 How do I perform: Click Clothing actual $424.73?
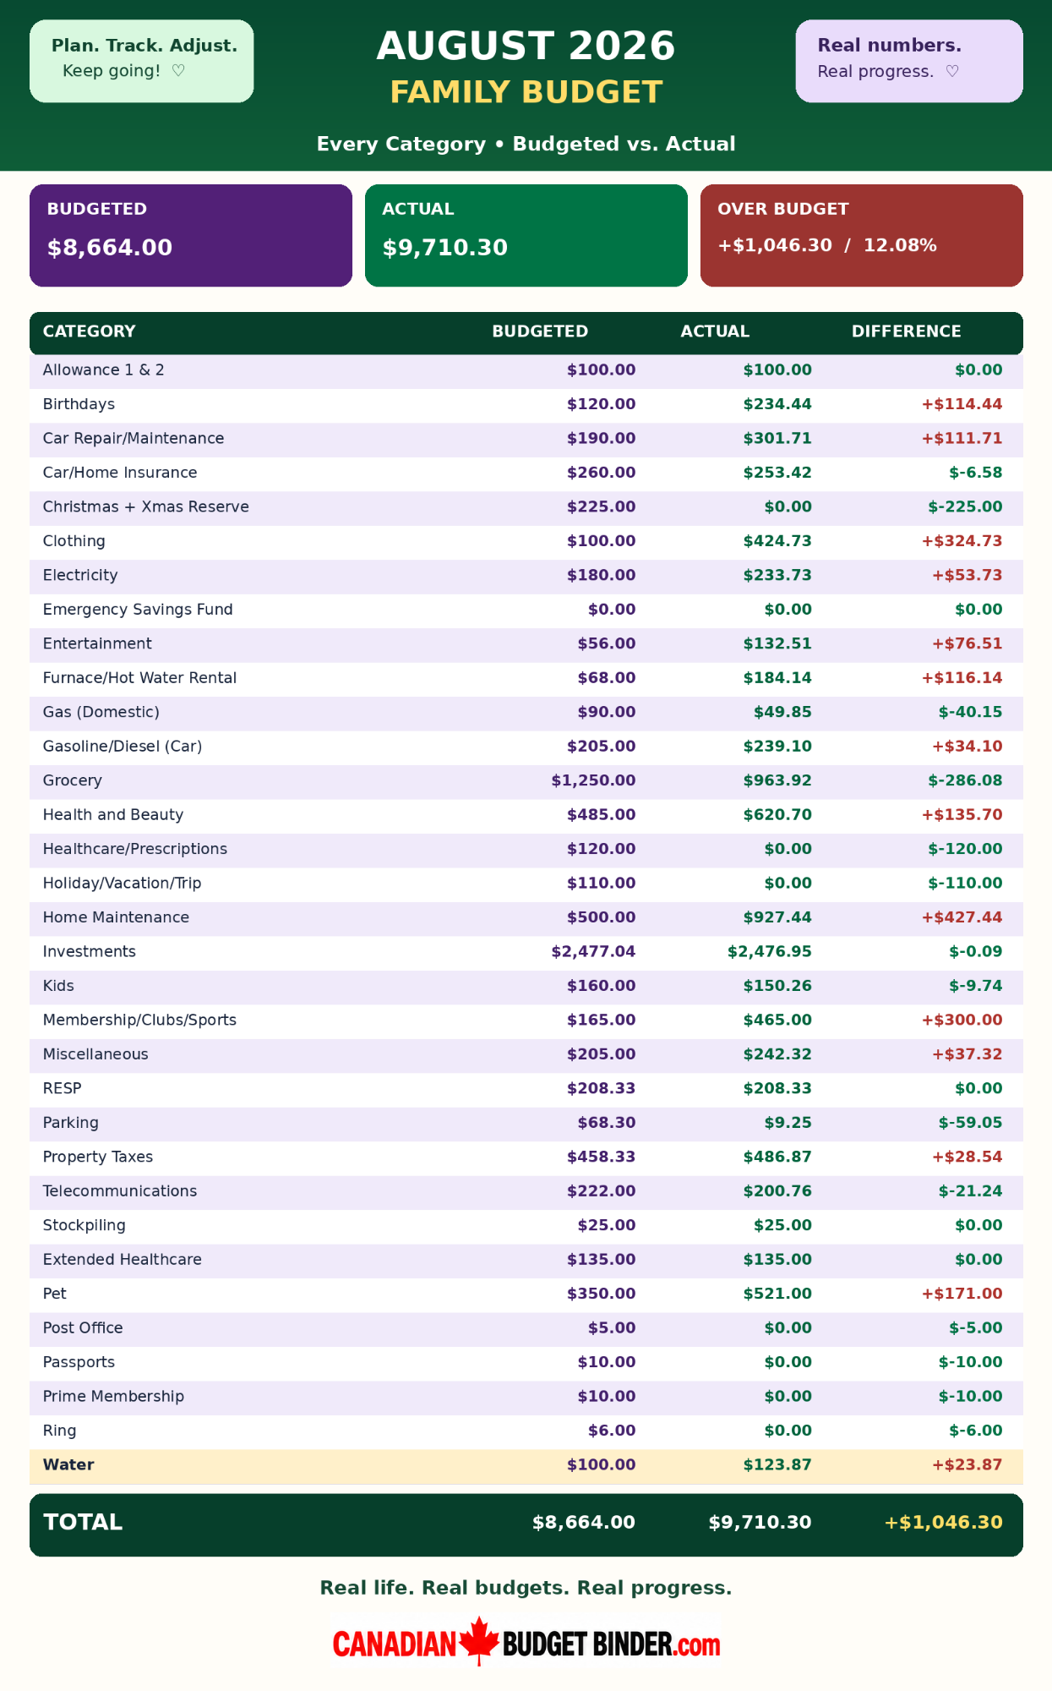[x=777, y=541]
